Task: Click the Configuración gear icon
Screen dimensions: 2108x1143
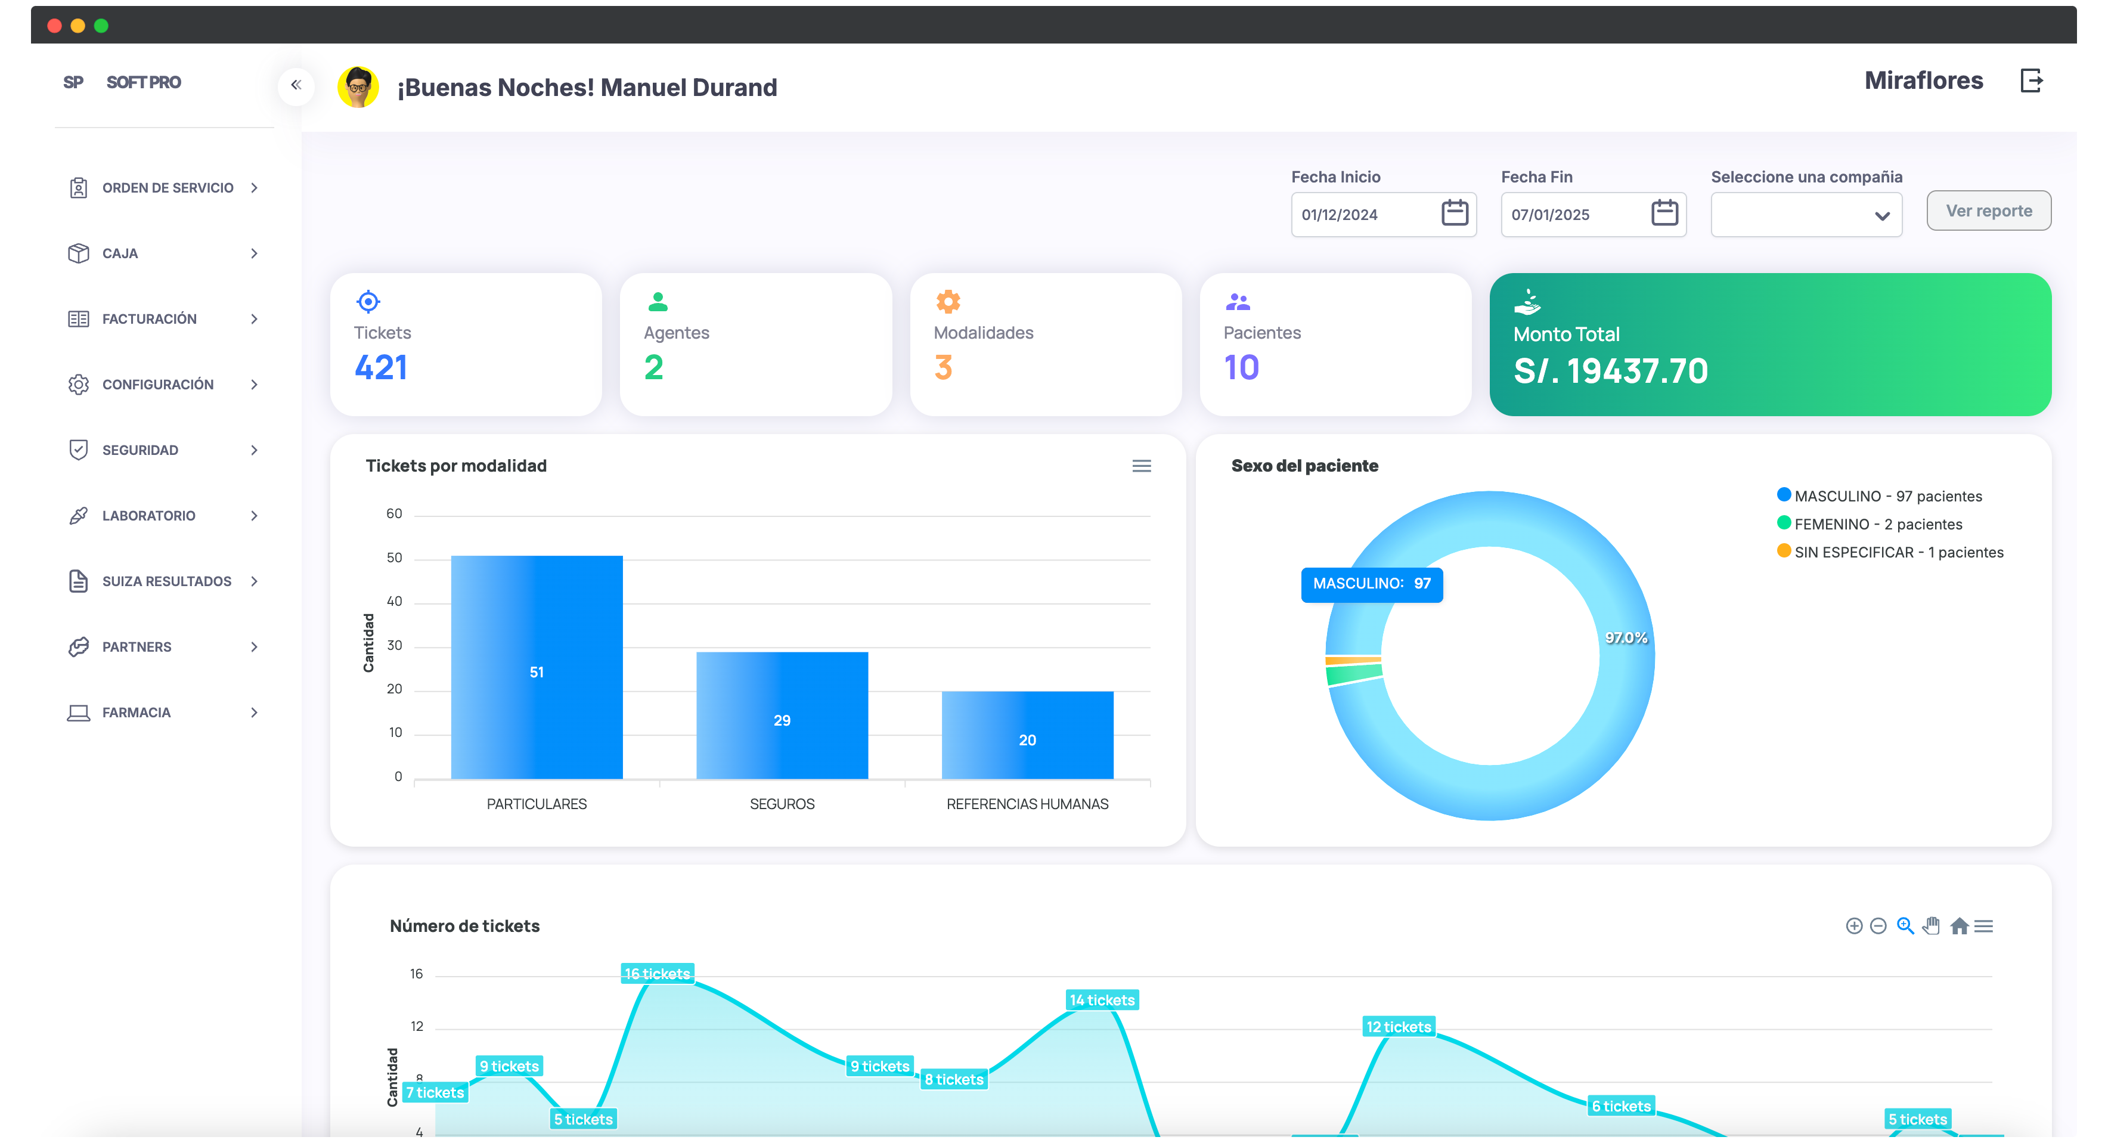Action: pyautogui.click(x=79, y=385)
